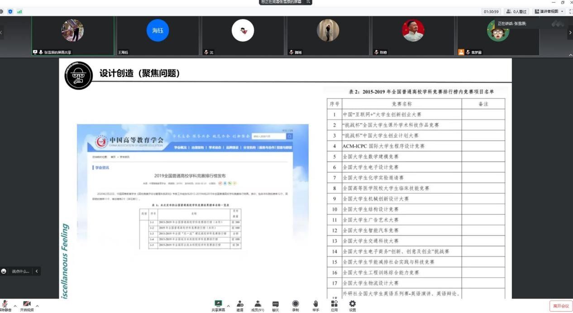Select 陈榕 participant tile
Viewport: 573px width, 313px height.
coord(413,36)
